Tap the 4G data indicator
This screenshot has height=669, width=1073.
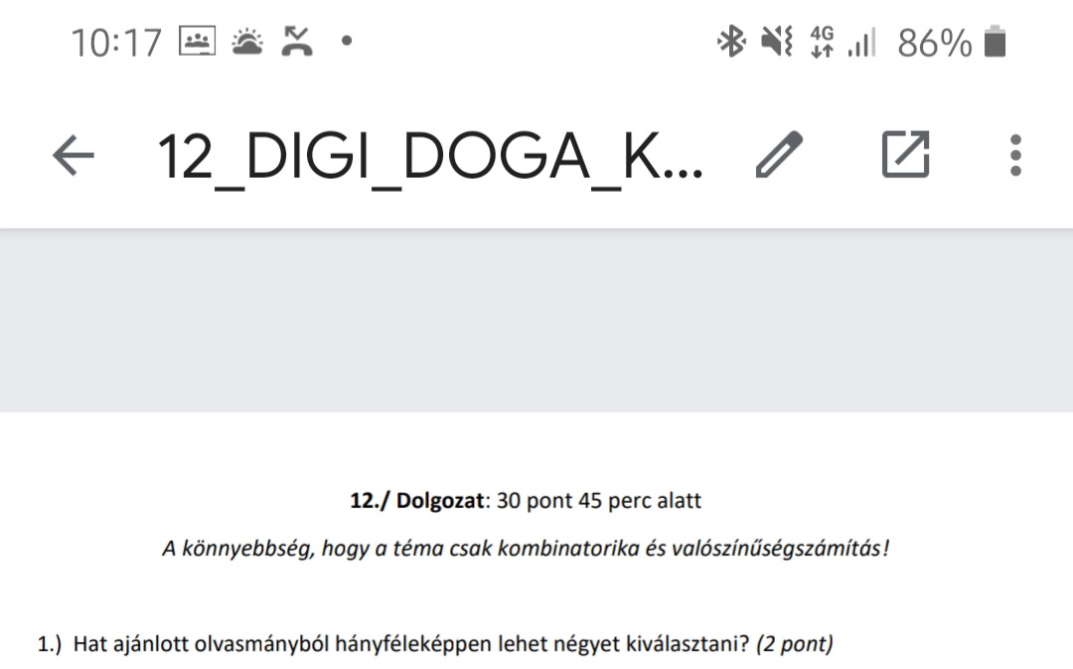tap(822, 42)
